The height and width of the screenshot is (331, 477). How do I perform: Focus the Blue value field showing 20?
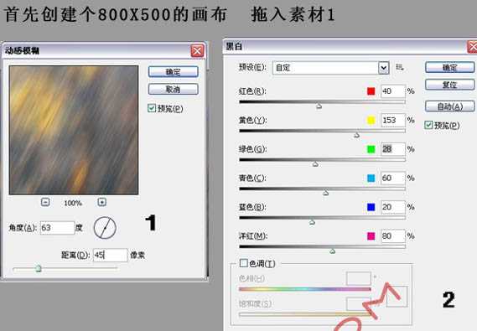click(x=393, y=207)
